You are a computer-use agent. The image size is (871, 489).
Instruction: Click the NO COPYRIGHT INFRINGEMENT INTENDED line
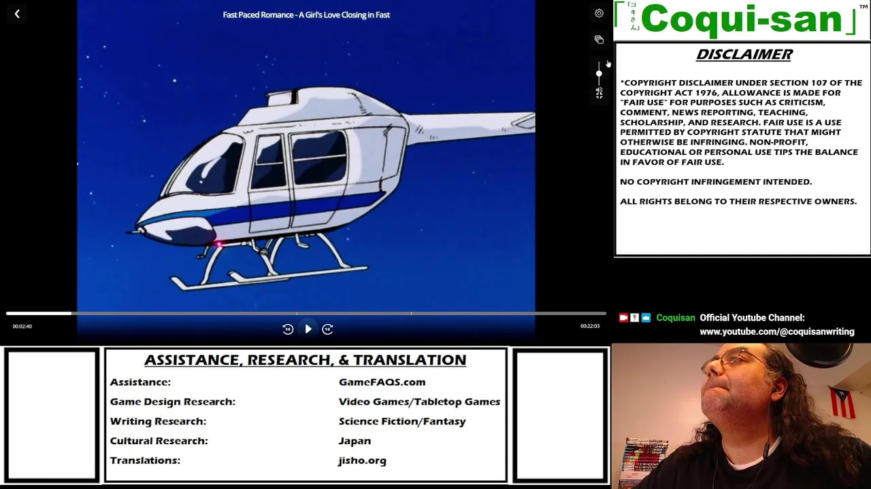[716, 182]
